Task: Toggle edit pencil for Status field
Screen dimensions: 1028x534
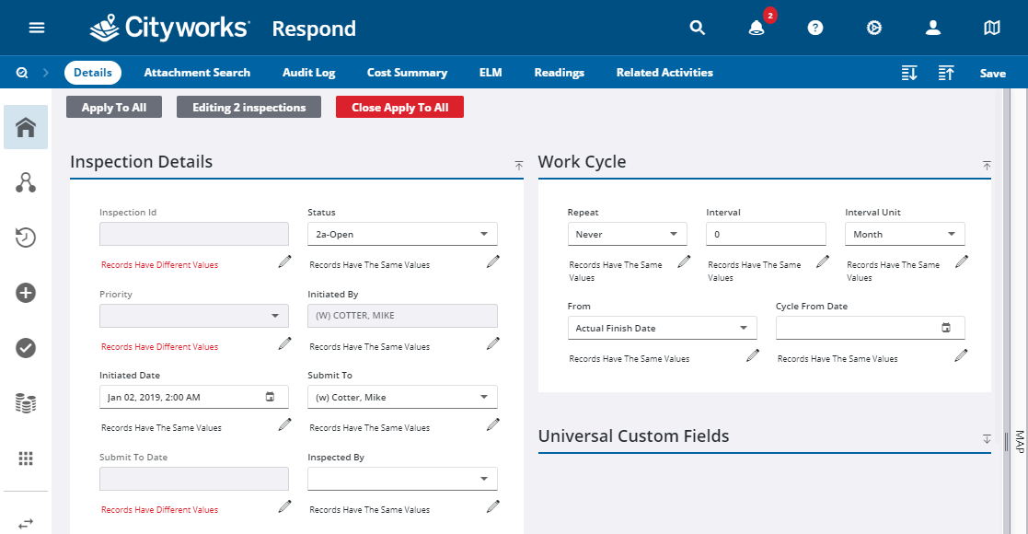Action: tap(493, 262)
